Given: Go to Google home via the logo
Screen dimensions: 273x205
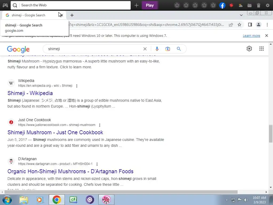Looking at the screenshot, I should 18,49.
